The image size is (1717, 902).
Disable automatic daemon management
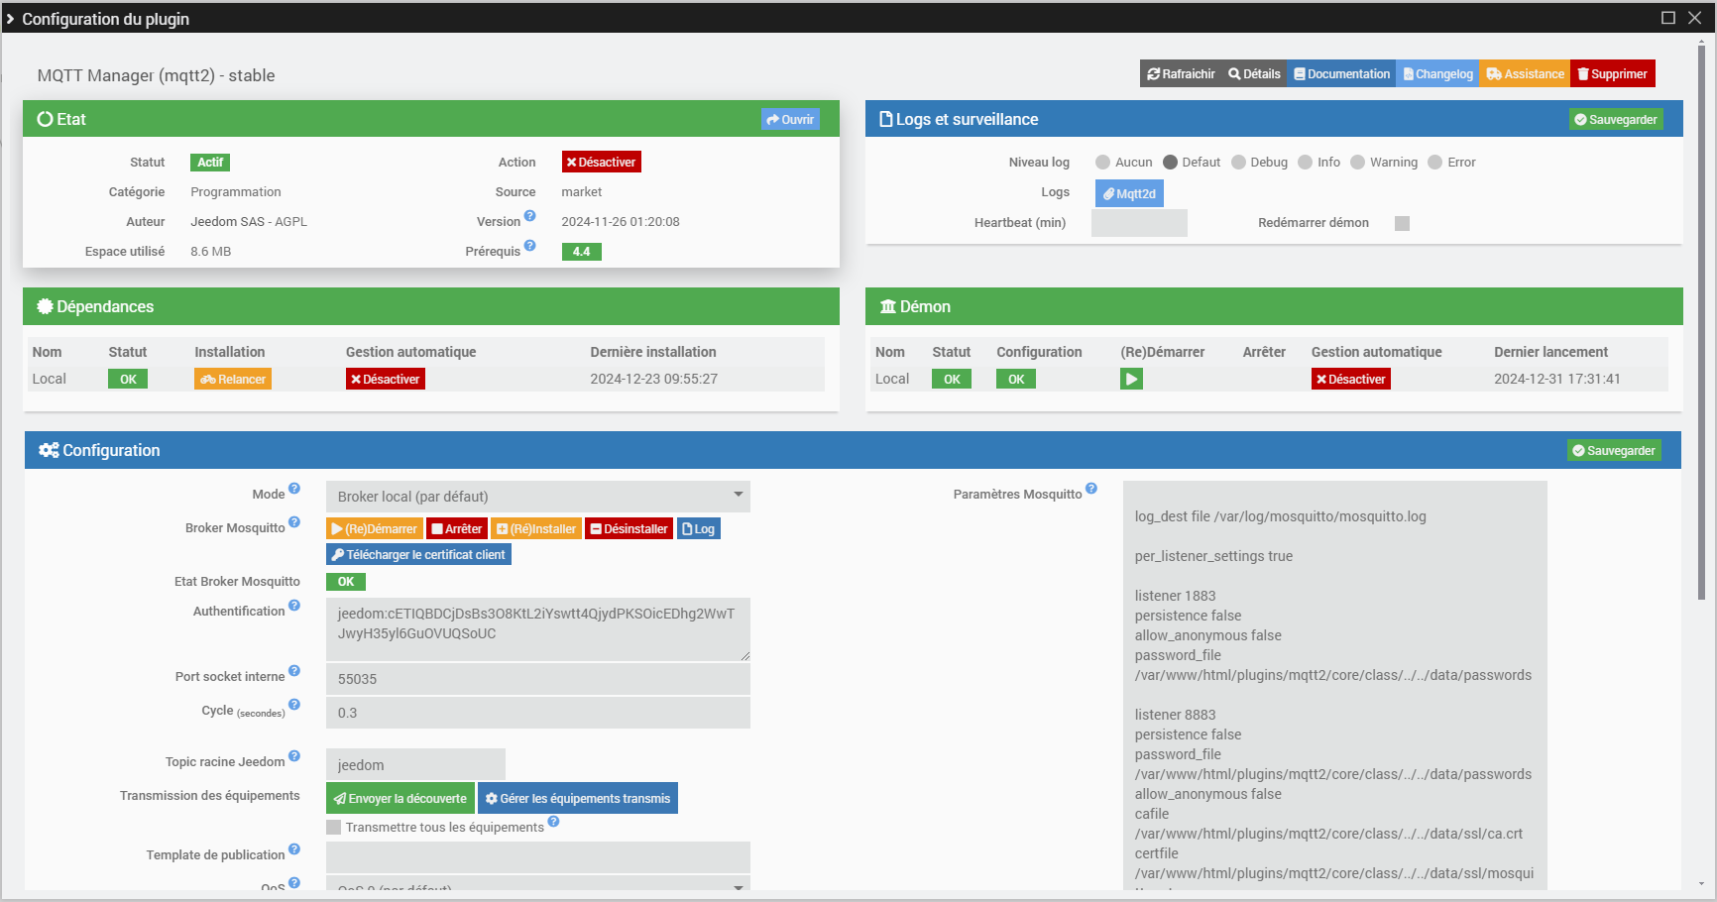tap(1351, 380)
